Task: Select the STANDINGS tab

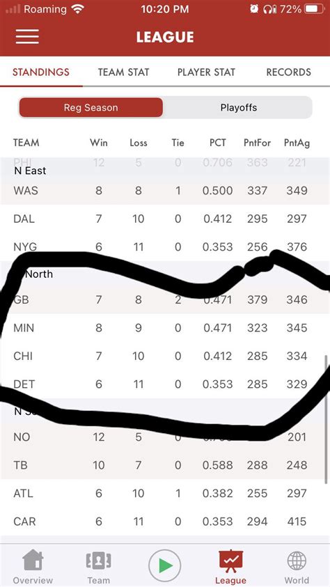Action: coord(41,72)
